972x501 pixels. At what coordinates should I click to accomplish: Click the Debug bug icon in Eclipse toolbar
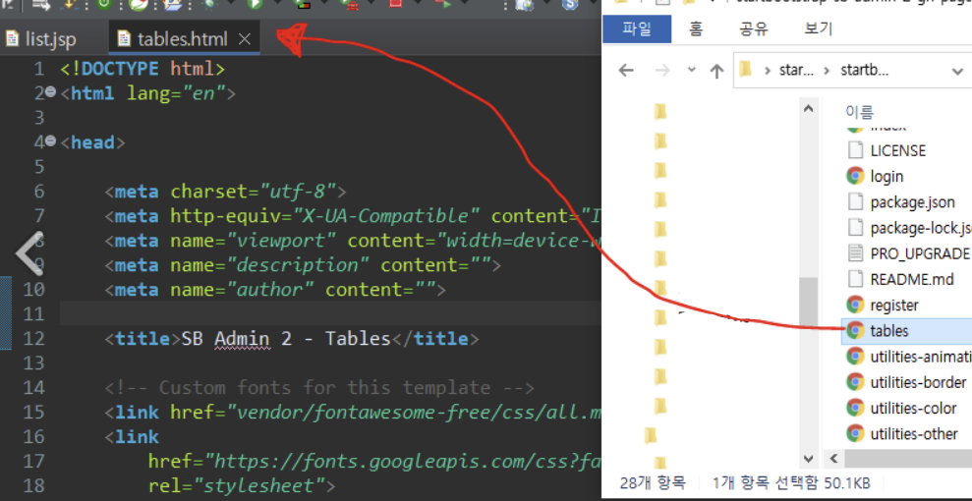(x=210, y=4)
